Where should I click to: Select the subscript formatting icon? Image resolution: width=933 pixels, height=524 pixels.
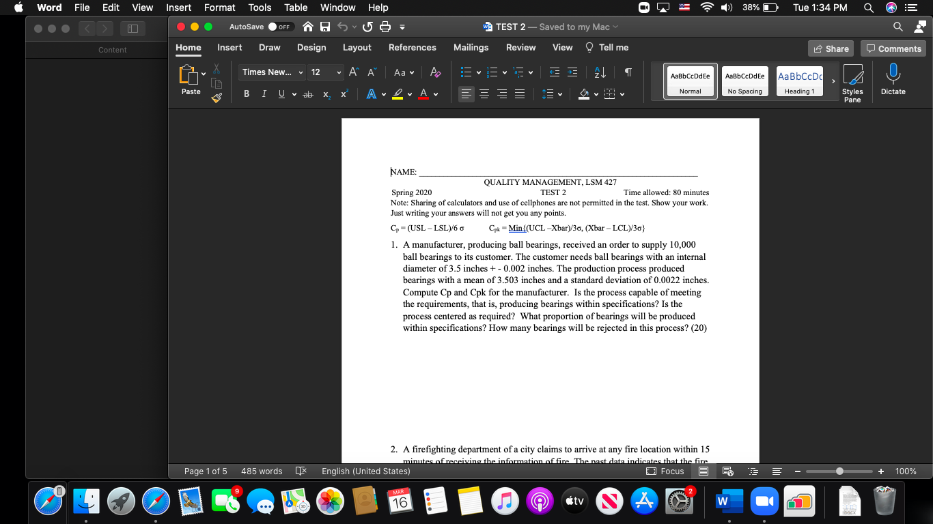[x=326, y=93]
